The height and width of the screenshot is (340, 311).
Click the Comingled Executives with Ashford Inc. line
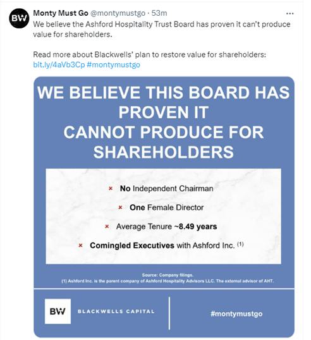[167, 245]
